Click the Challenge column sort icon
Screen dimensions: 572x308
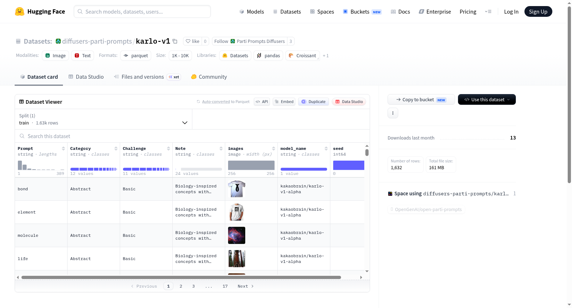(x=168, y=148)
